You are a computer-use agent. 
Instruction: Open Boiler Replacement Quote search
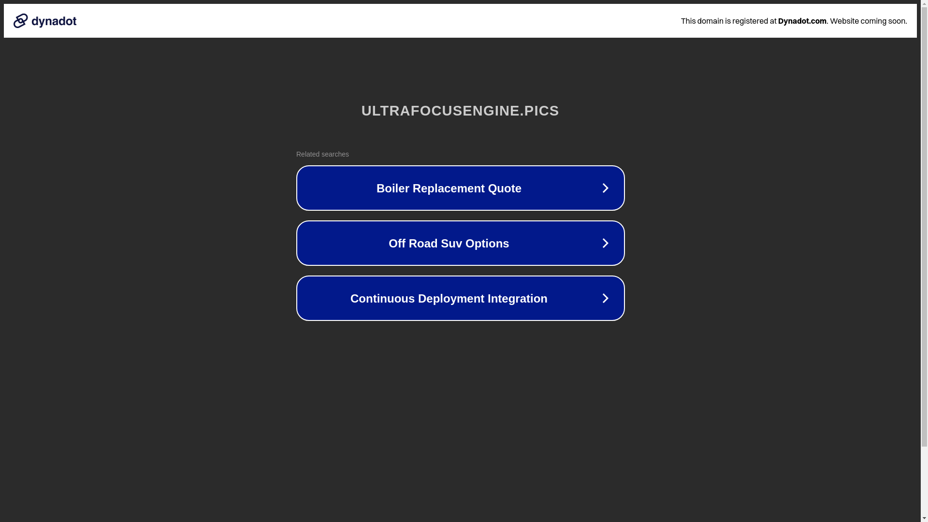click(460, 188)
